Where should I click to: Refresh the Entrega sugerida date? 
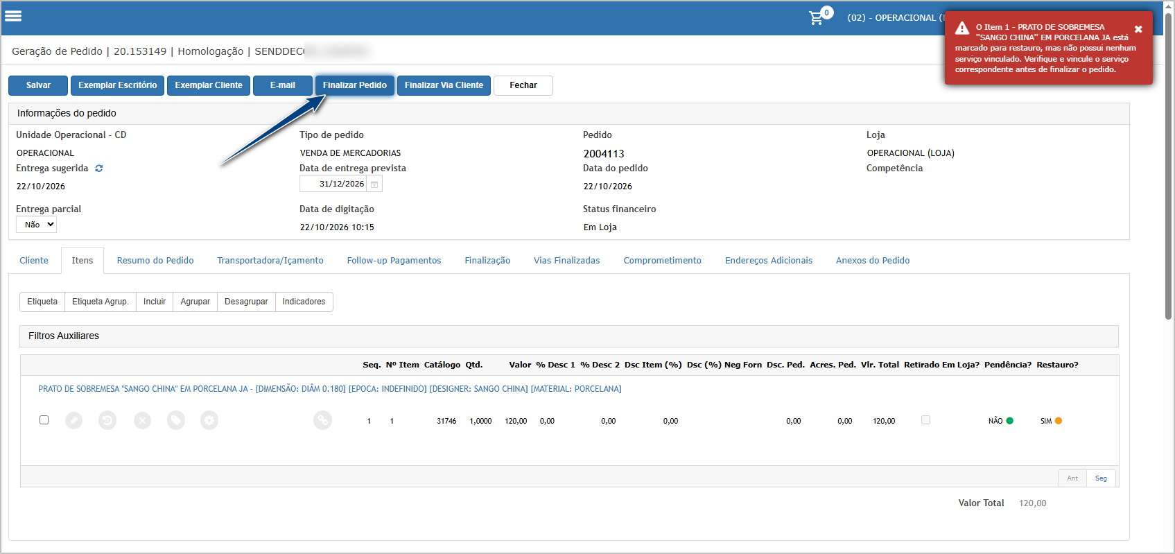(99, 168)
